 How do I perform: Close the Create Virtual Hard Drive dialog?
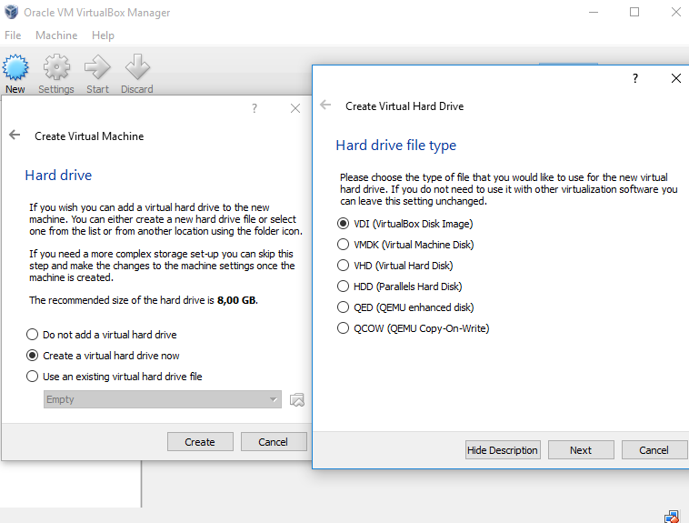675,78
